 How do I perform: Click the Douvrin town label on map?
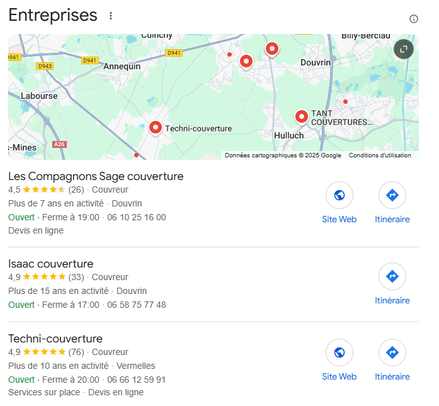pos(316,63)
